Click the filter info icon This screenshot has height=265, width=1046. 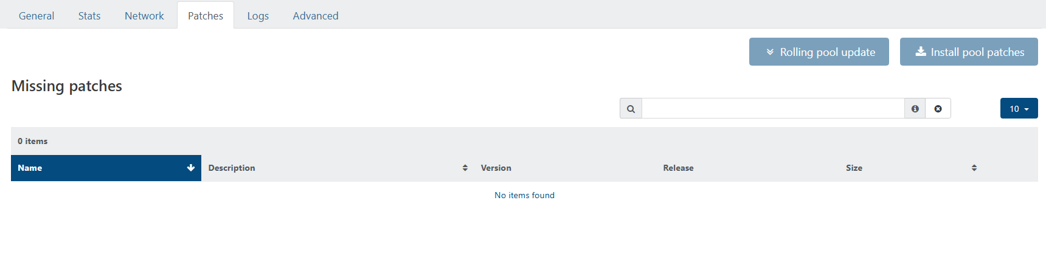pyautogui.click(x=915, y=109)
